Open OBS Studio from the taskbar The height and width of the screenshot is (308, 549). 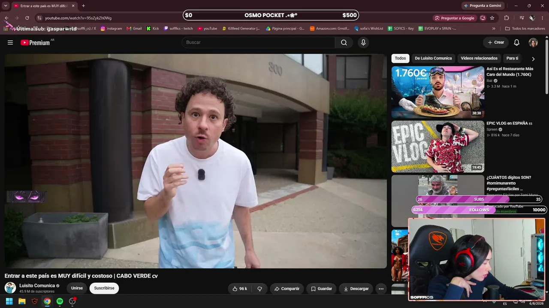(72, 301)
